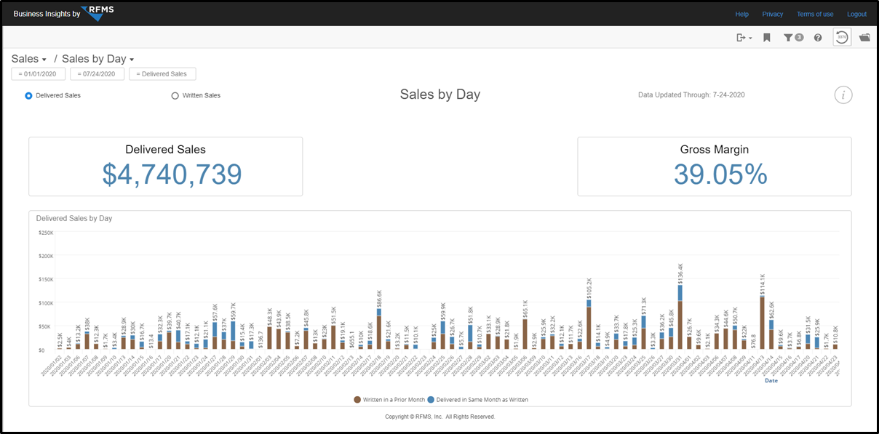Click the $86.6K bar label
The image size is (879, 434).
coord(379,299)
